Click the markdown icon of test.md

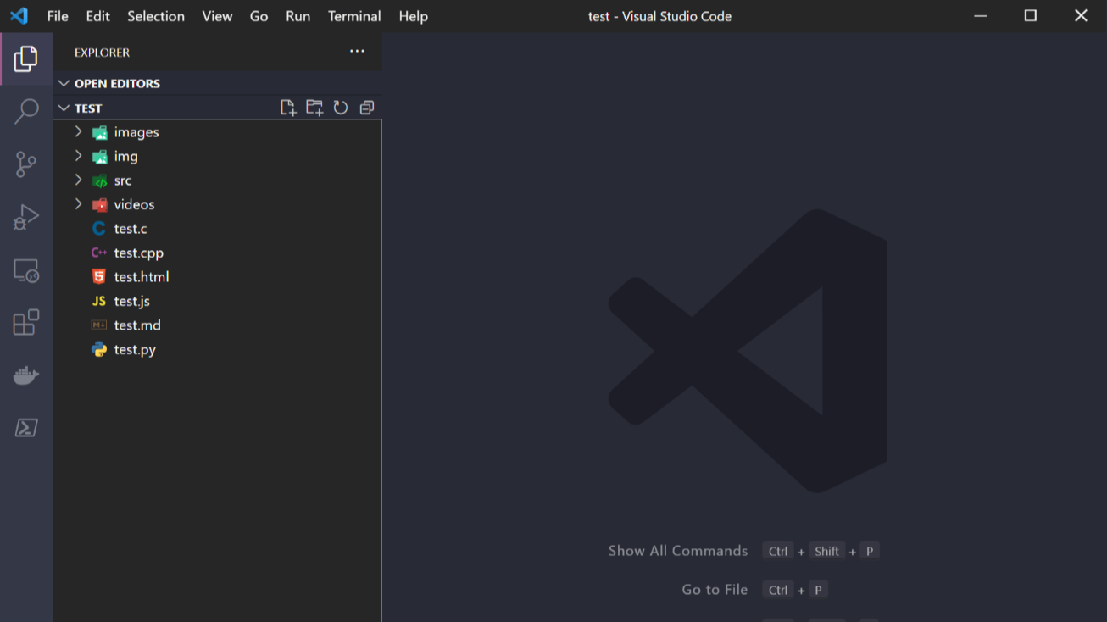pyautogui.click(x=99, y=325)
